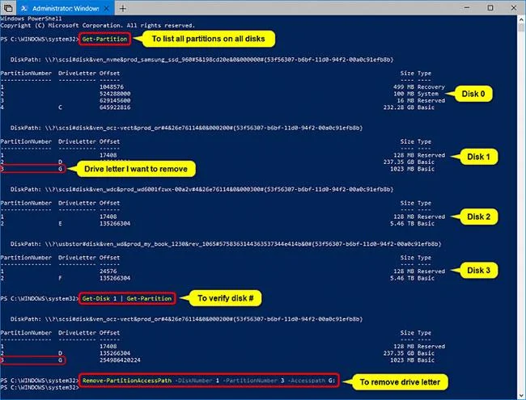
Task: Click "232.28 GB Basic" size entry
Action: pos(409,107)
